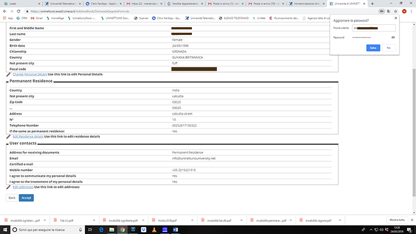This screenshot has height=234, width=416.
Task: Click the pencil icon beside Change Personal Details
Action: point(8,74)
